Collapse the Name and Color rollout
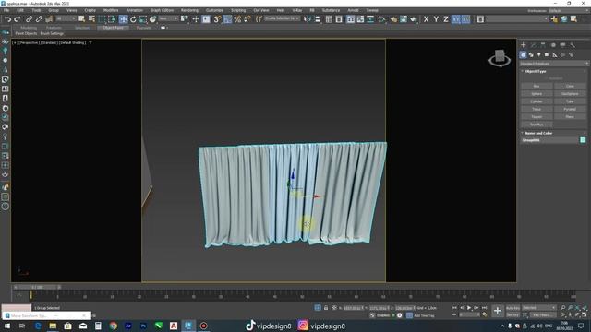 click(538, 133)
